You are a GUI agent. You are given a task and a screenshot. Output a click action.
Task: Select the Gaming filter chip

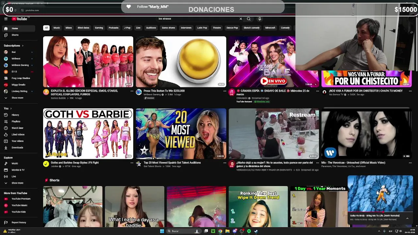(x=99, y=28)
